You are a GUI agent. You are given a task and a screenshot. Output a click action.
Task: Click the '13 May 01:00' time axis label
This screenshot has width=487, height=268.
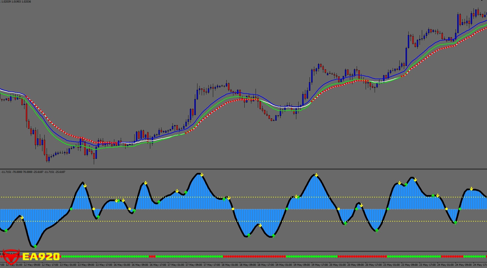(x=68, y=265)
